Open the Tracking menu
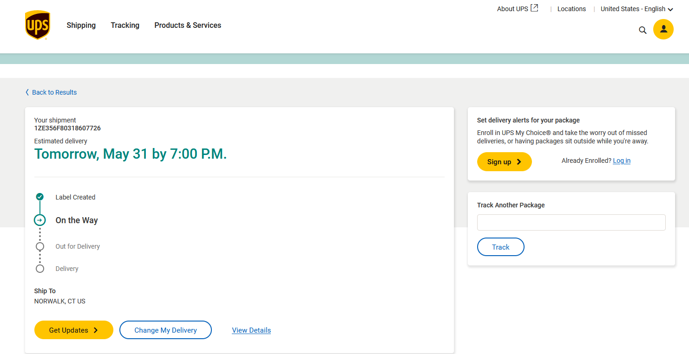 coord(125,26)
